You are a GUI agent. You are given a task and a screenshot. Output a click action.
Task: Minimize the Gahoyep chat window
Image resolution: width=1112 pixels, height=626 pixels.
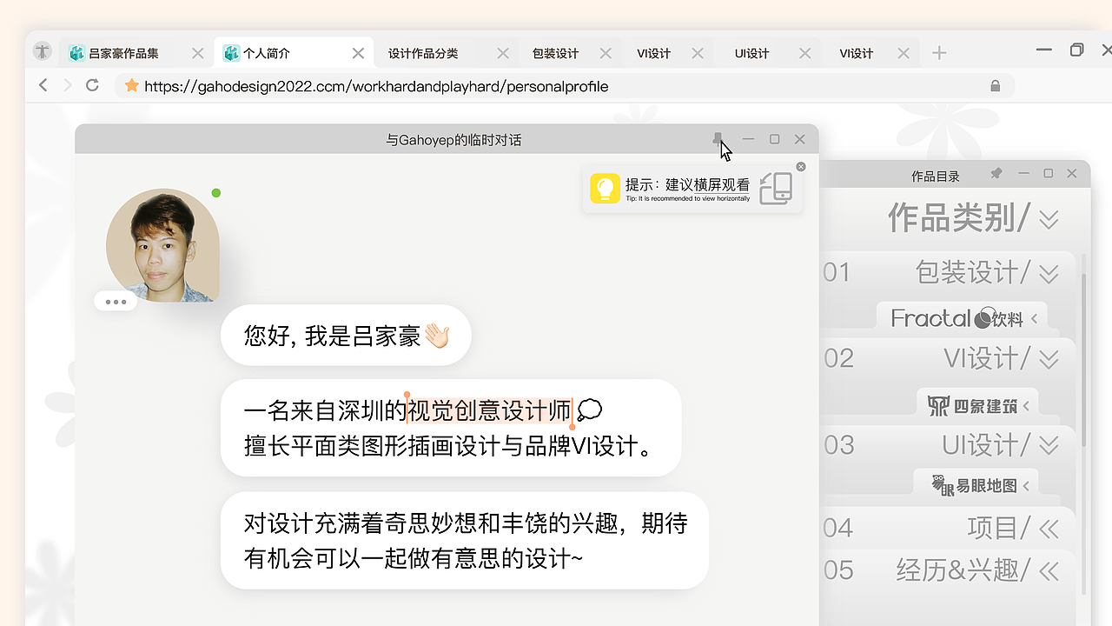coord(748,139)
